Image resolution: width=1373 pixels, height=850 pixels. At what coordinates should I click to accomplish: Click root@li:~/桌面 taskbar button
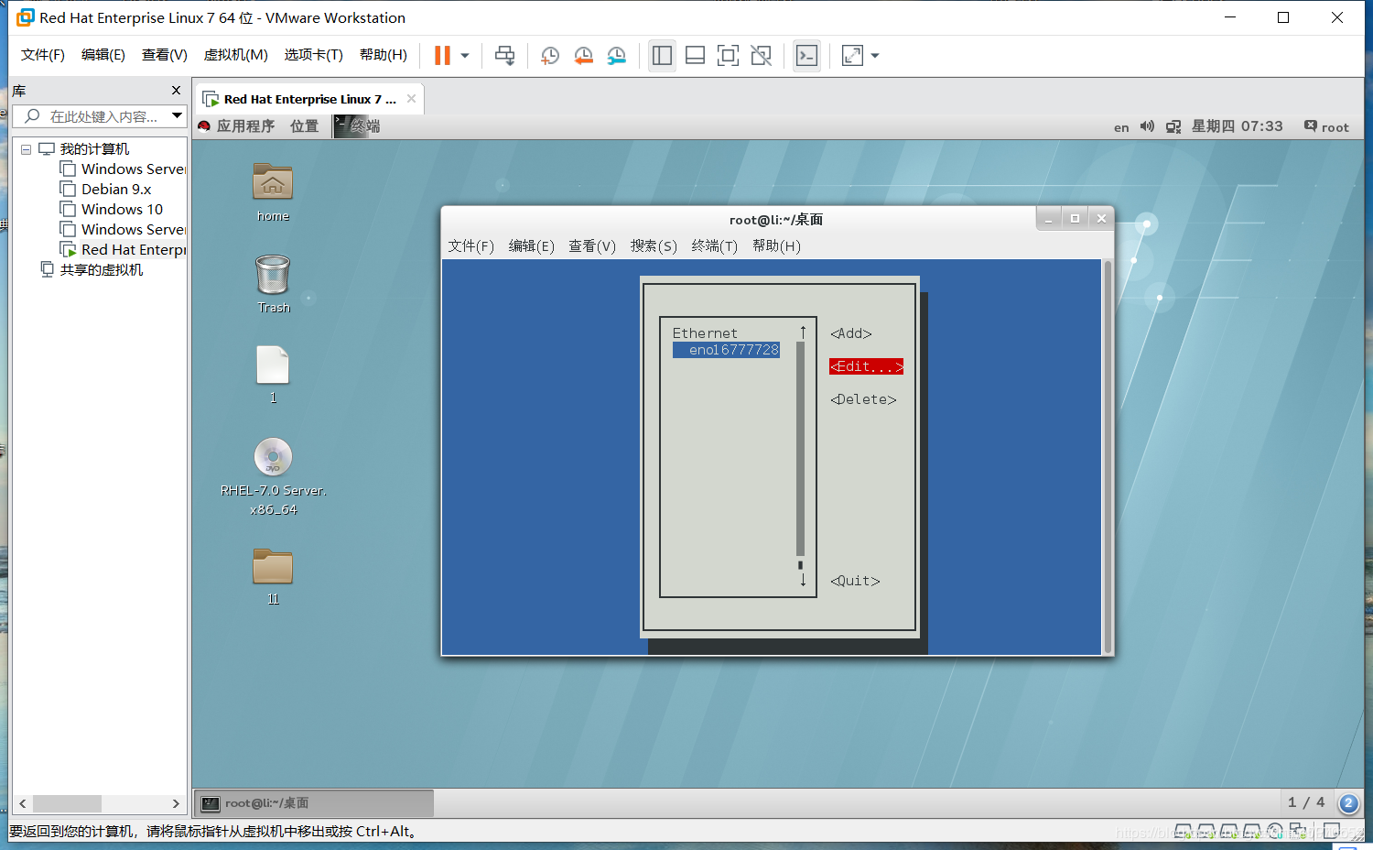[314, 803]
